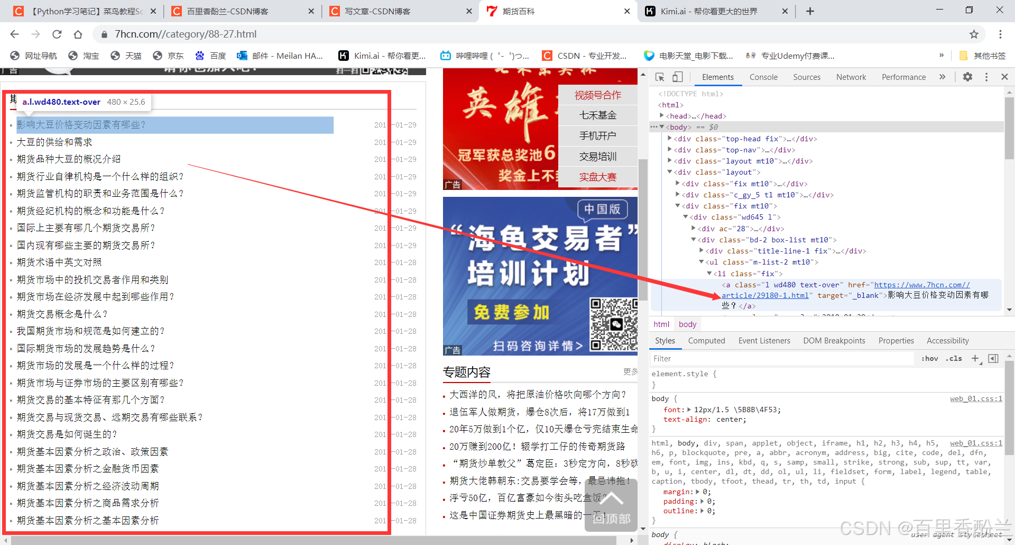Open a new browser tab
Viewport: 1015px width, 545px height.
[810, 11]
